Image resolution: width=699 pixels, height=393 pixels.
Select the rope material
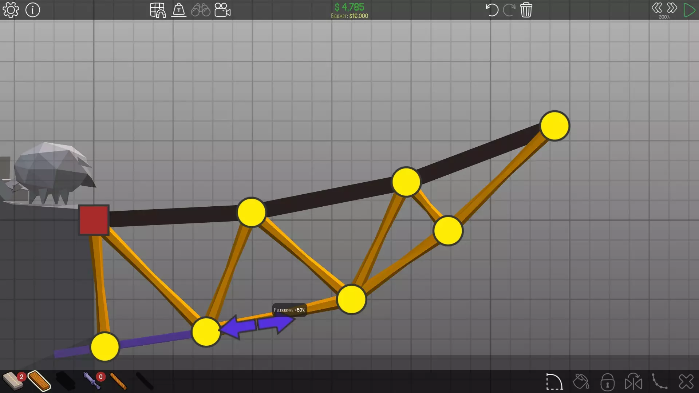pyautogui.click(x=118, y=381)
